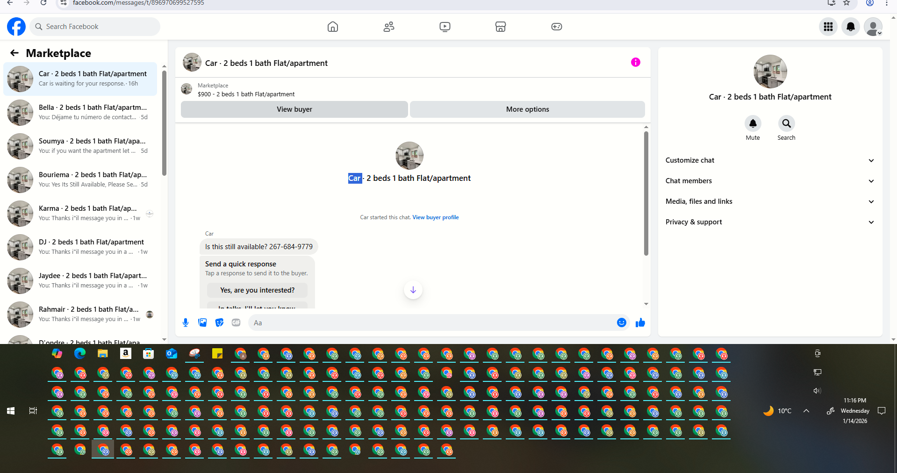Mute this conversation
897x473 pixels.
[753, 123]
